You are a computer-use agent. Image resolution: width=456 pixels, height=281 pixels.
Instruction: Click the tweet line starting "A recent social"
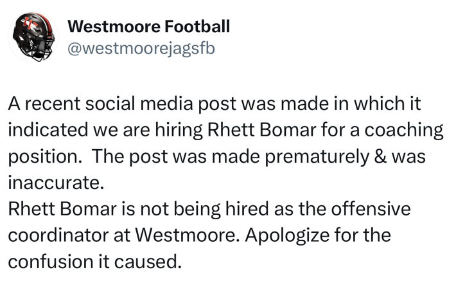pos(215,104)
